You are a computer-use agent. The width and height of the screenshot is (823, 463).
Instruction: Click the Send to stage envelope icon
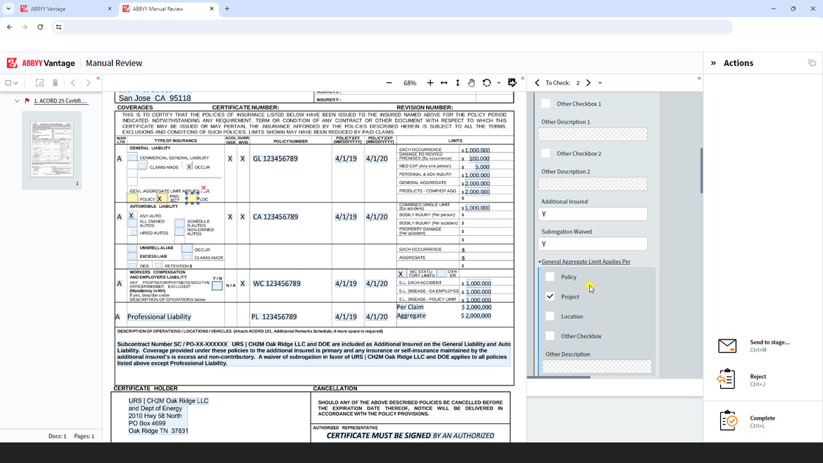pyautogui.click(x=727, y=346)
